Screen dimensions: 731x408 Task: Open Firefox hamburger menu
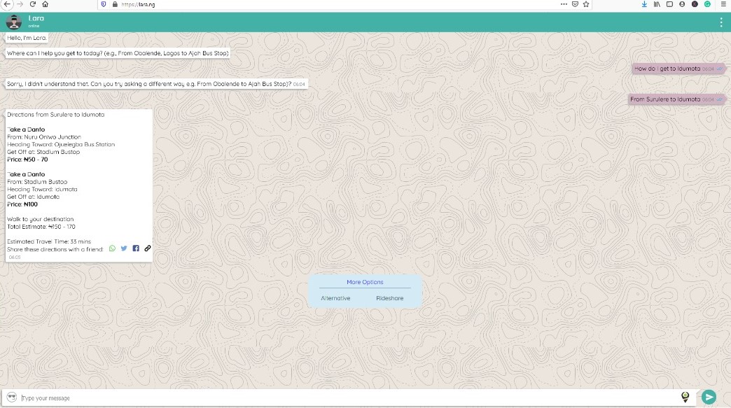(x=723, y=4)
